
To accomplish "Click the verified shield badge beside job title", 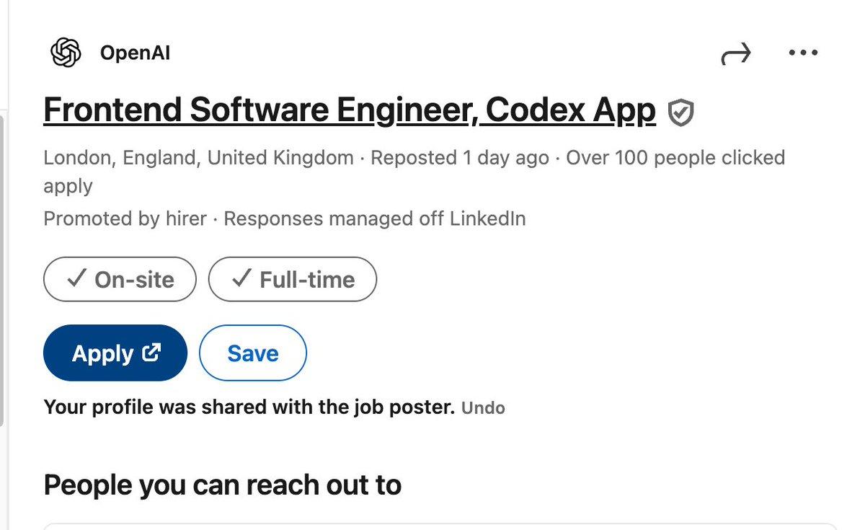I will pos(680,112).
